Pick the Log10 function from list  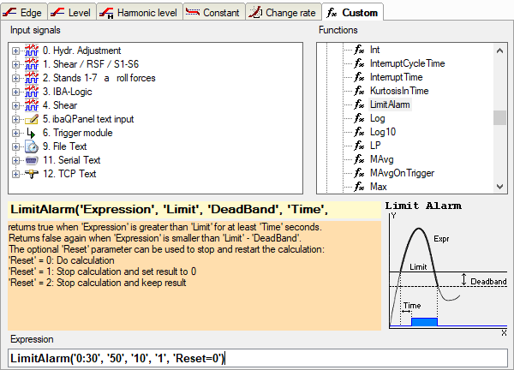point(382,132)
